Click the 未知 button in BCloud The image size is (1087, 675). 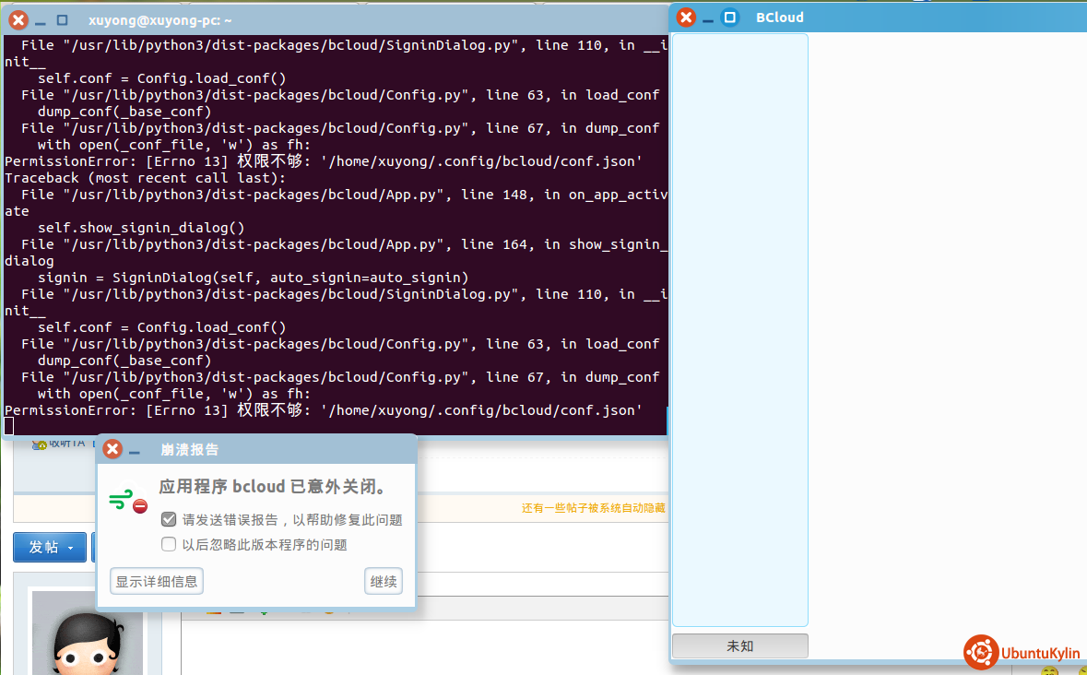point(739,646)
